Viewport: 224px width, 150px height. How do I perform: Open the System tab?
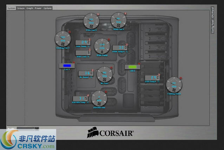point(11,8)
